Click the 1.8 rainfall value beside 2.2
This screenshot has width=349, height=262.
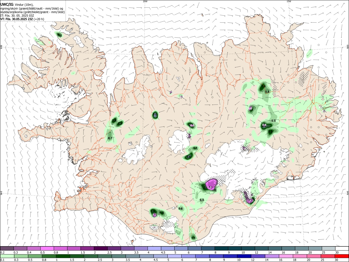114,120
